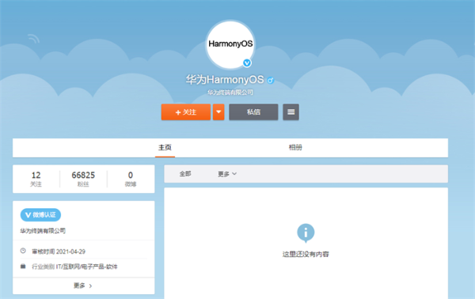
Task: Click the company subtitle under the profile name
Action: click(230, 93)
